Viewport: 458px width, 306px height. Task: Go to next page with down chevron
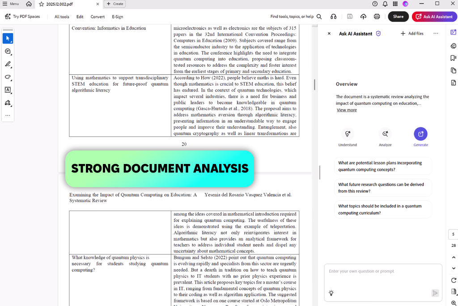[454, 268]
